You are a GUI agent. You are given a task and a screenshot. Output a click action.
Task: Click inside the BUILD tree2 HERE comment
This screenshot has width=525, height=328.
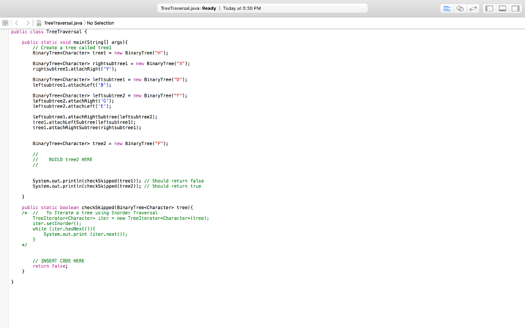pos(70,159)
